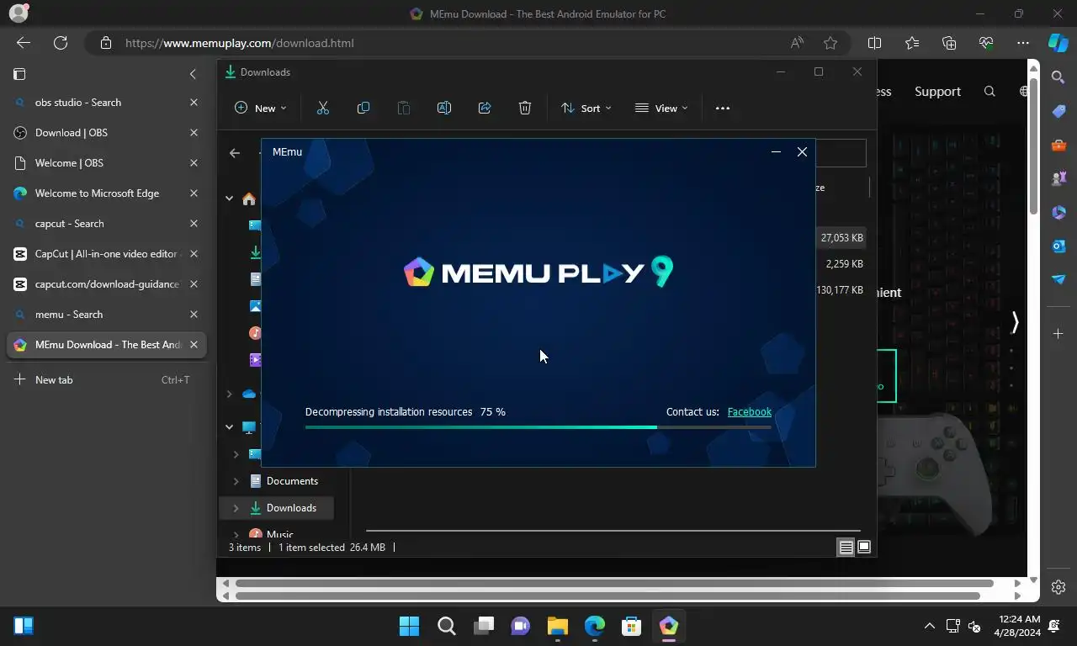Open the Sort dropdown in File Explorer

click(x=586, y=108)
